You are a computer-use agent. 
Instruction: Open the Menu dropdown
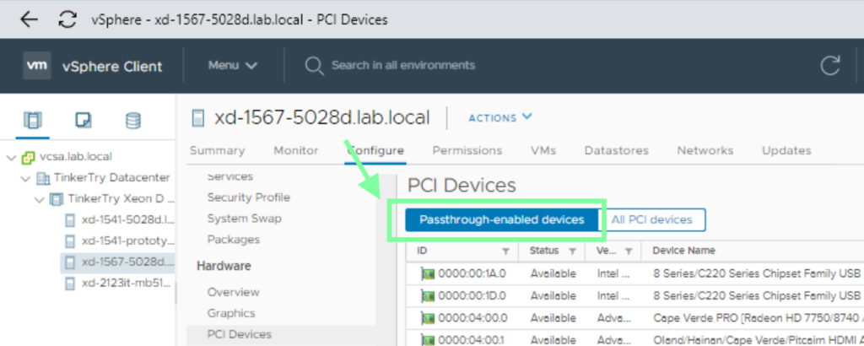point(232,66)
